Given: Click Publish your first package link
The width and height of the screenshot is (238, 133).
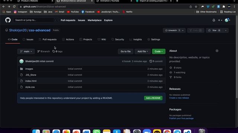Looking at the screenshot, I should pos(181,118).
